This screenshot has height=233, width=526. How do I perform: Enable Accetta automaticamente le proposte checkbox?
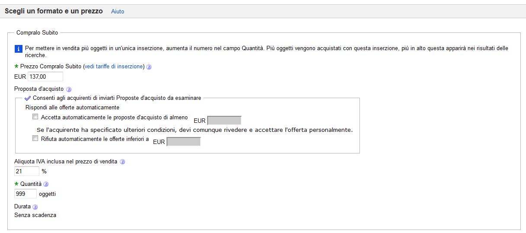35,117
